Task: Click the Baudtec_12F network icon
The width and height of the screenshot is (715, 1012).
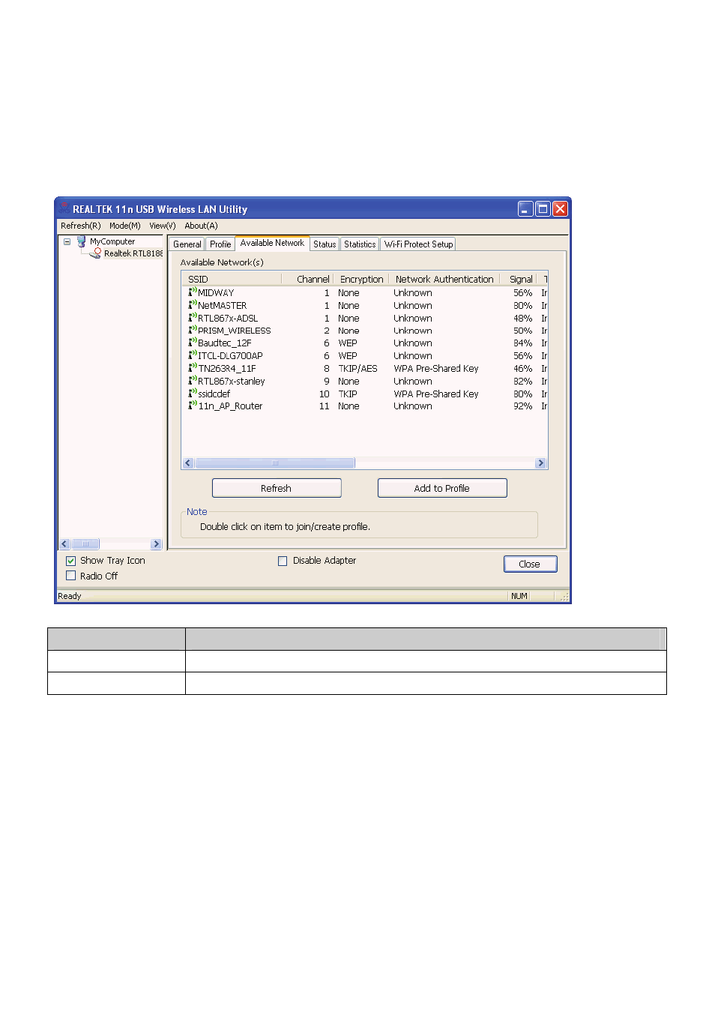Action: click(x=193, y=343)
